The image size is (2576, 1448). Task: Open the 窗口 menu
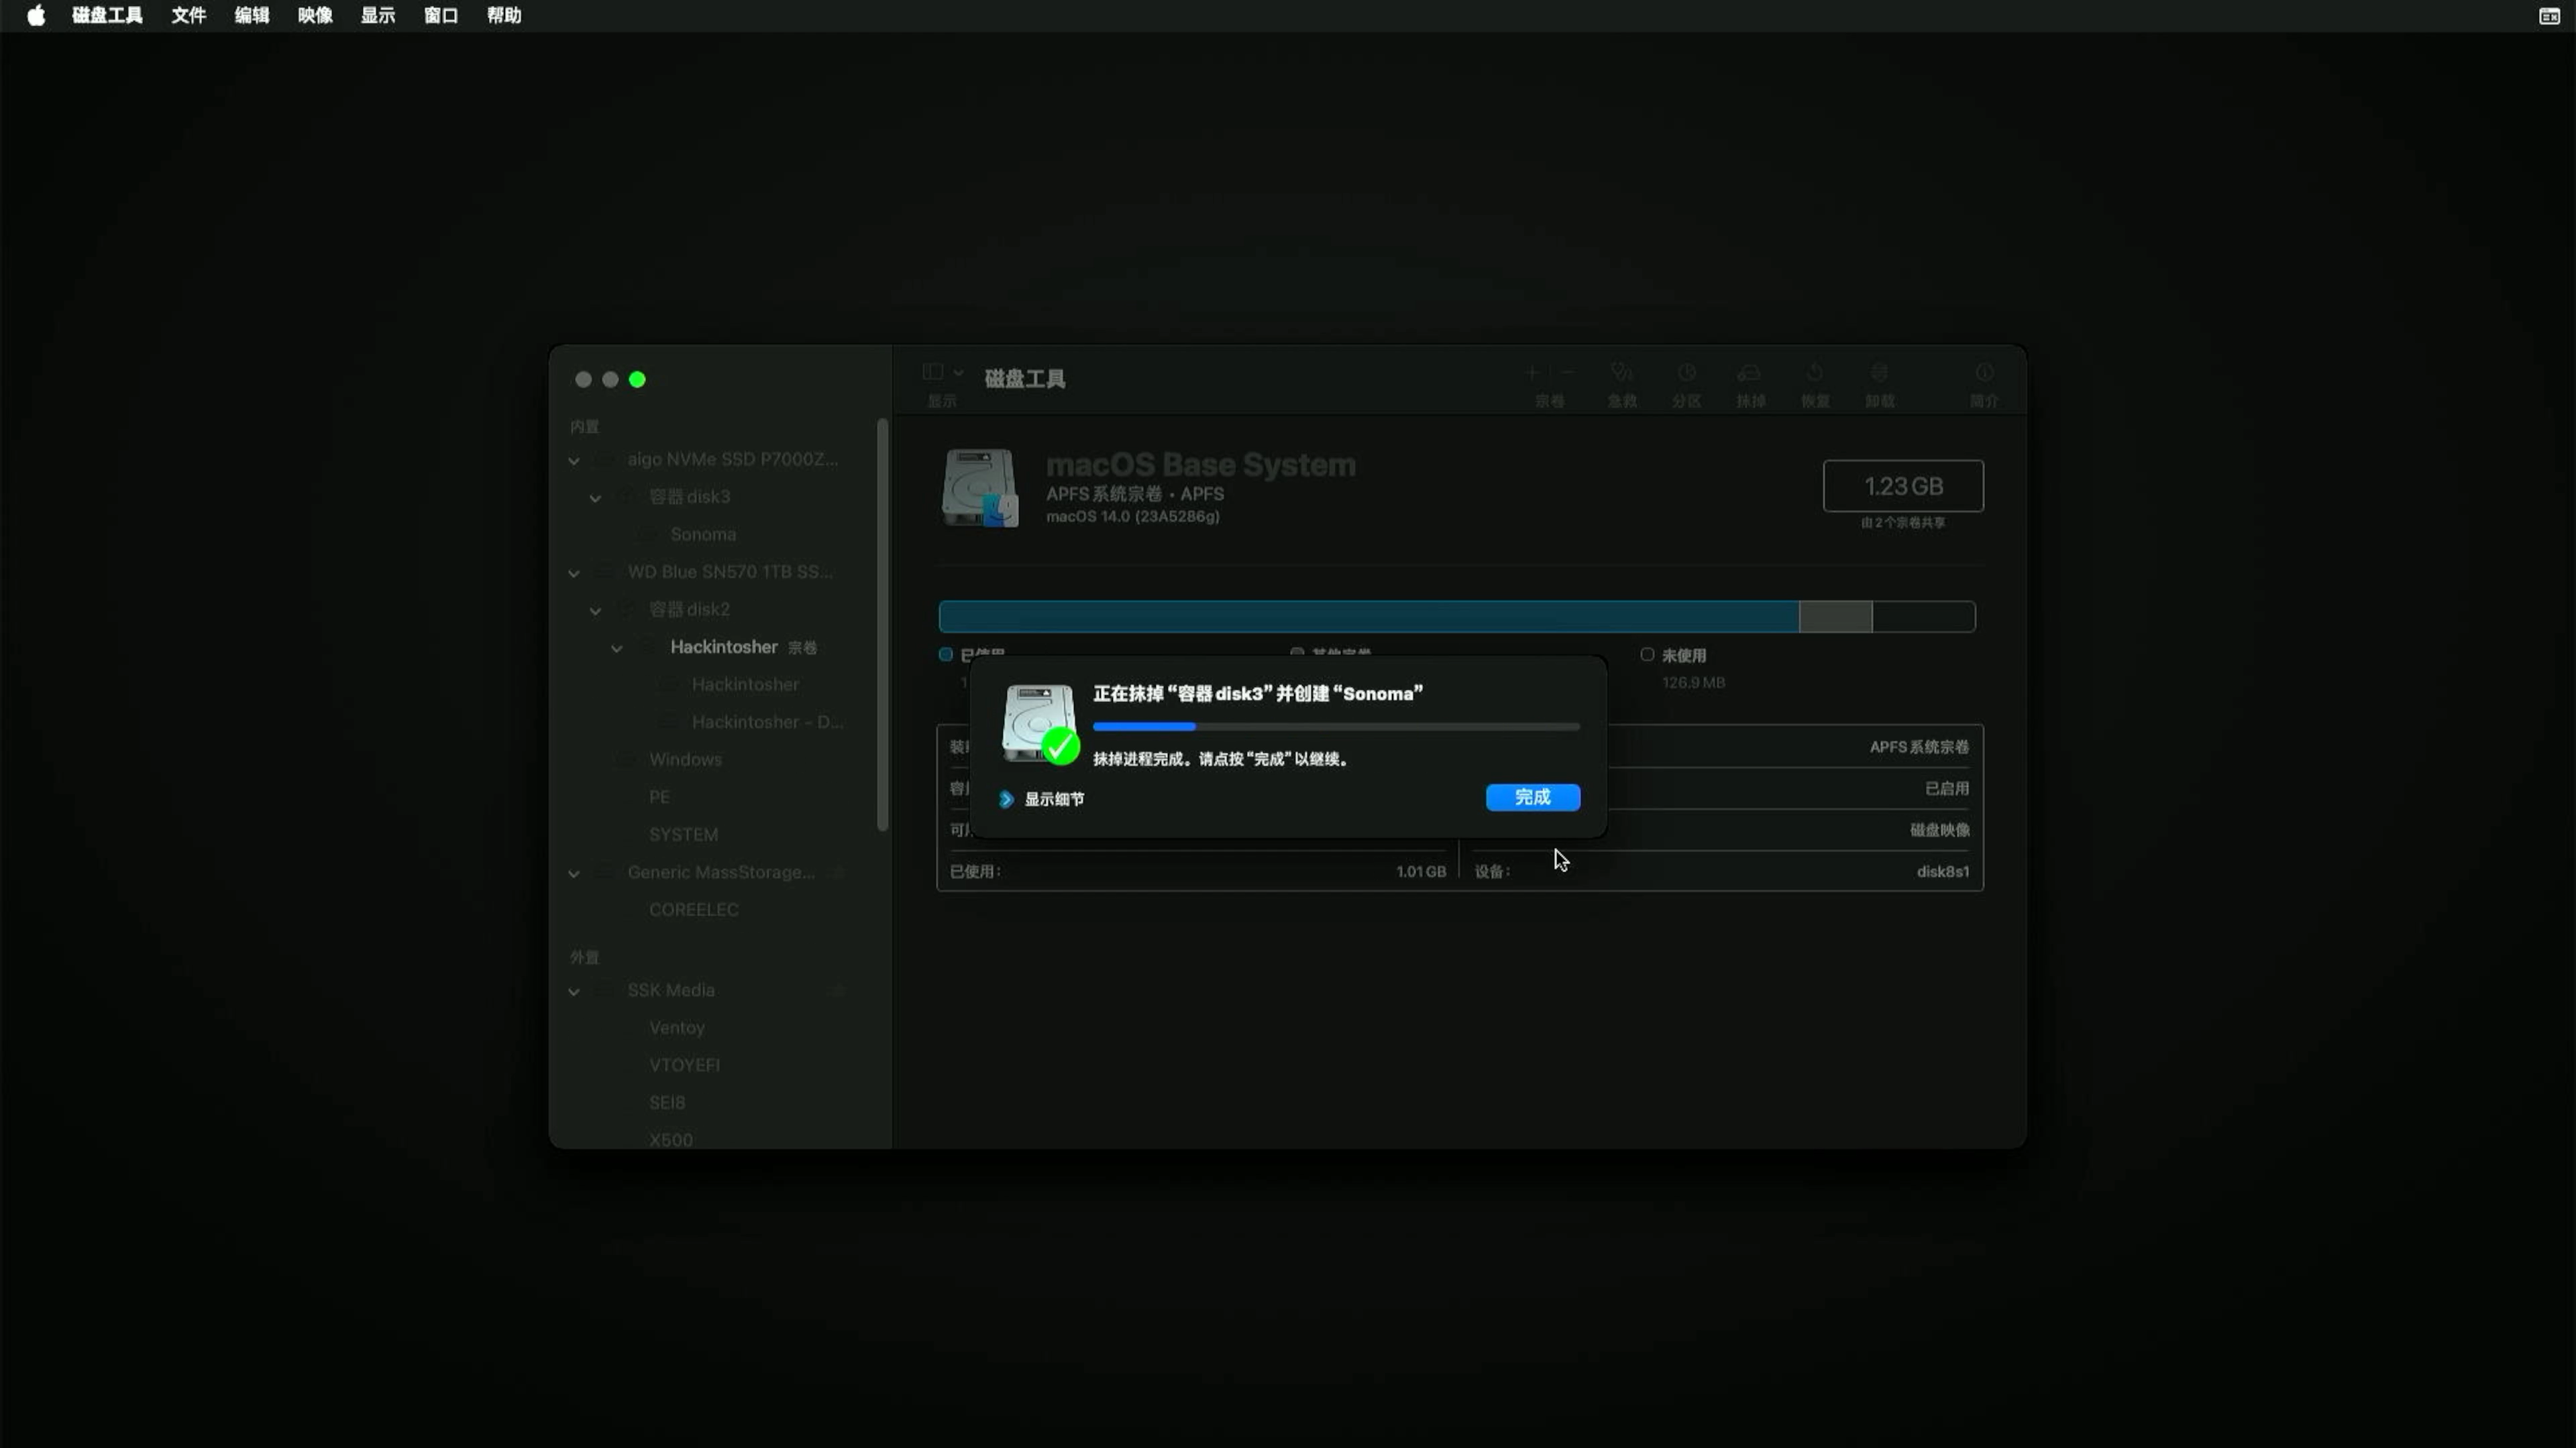click(x=441, y=15)
